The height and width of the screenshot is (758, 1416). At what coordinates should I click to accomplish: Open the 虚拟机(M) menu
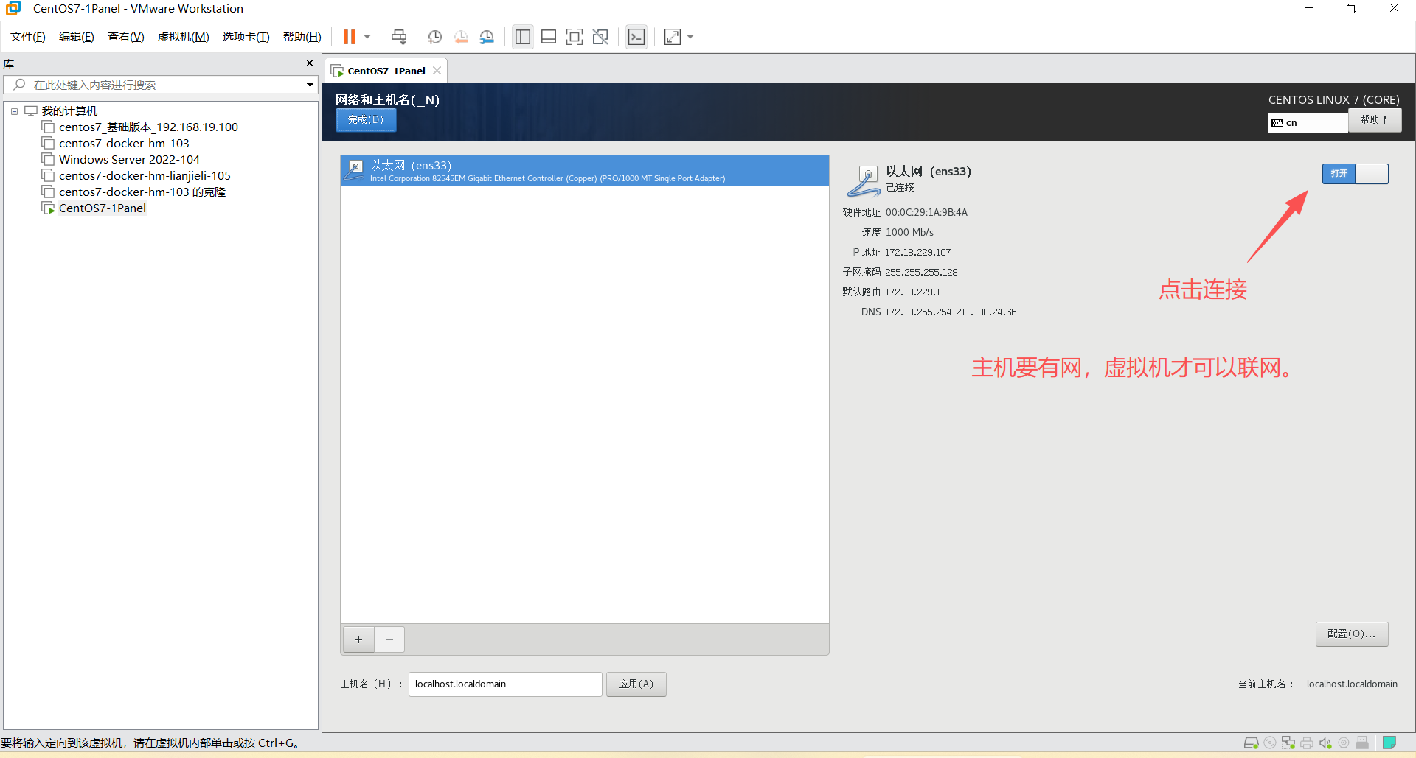[x=184, y=37]
